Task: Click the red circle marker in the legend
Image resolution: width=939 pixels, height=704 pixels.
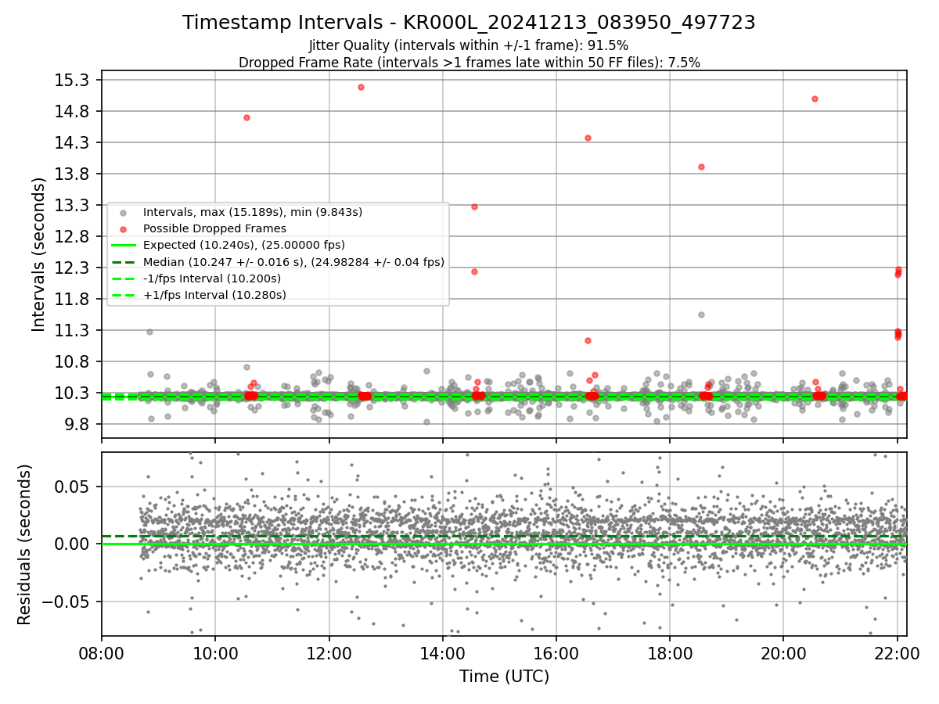Action: [x=123, y=229]
